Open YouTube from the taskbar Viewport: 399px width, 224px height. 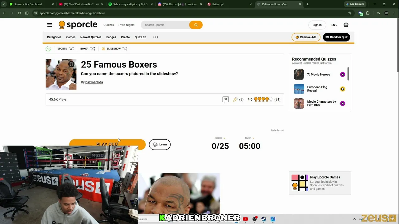pos(245,219)
